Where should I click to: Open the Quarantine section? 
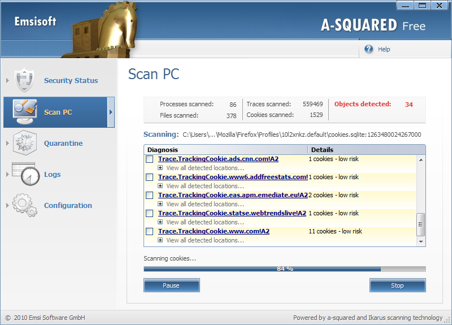63,144
